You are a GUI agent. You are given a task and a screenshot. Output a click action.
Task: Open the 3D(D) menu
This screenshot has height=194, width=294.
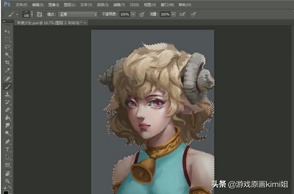click(134, 5)
